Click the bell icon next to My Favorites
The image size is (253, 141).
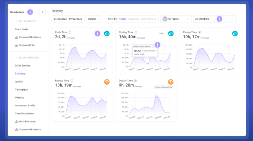[x=16, y=21]
